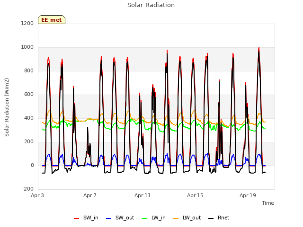
Task: Click the Solar Radiation chart title
Action: tap(151, 5)
